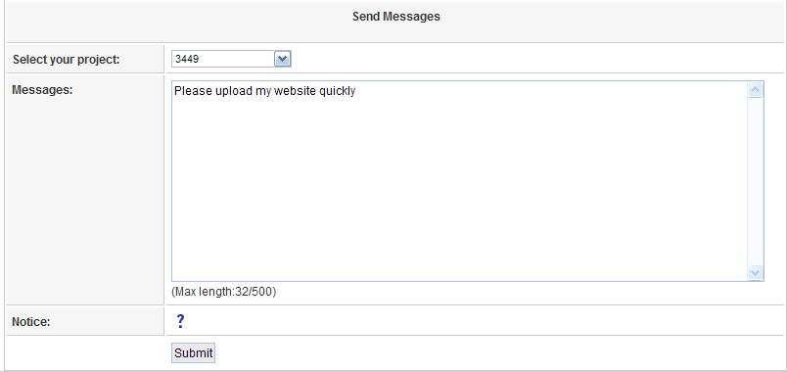Click the blank cell left of Submit
787x372 pixels.
point(85,353)
